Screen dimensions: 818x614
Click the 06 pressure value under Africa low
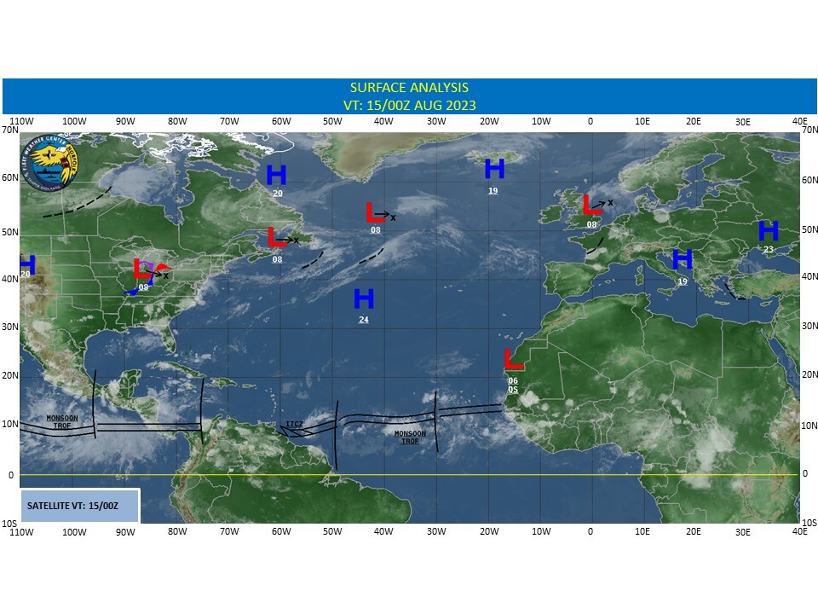(512, 380)
